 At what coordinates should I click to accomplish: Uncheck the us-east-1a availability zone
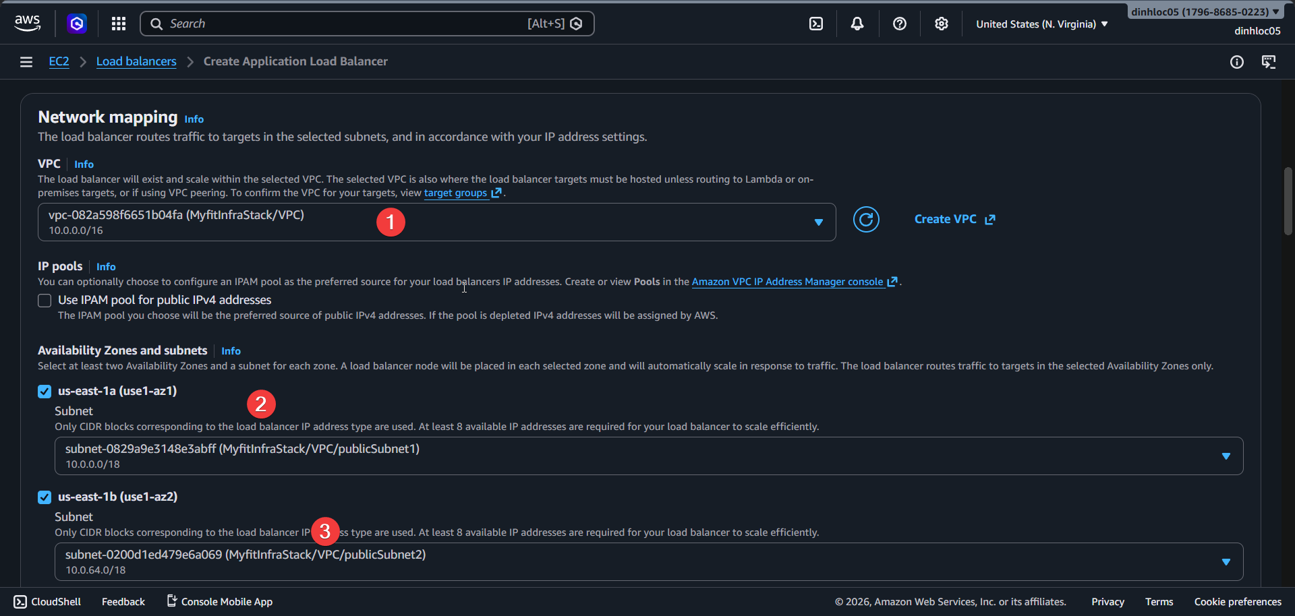point(44,391)
